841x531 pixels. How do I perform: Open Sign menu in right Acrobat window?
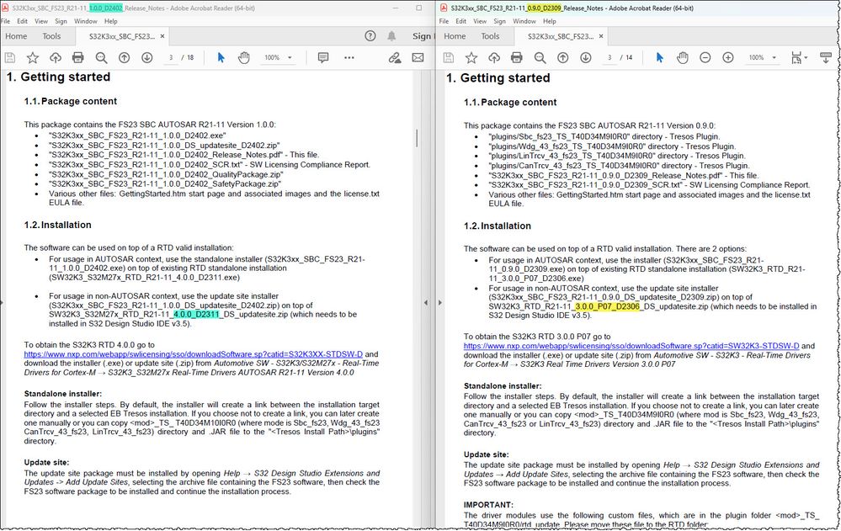tap(499, 21)
